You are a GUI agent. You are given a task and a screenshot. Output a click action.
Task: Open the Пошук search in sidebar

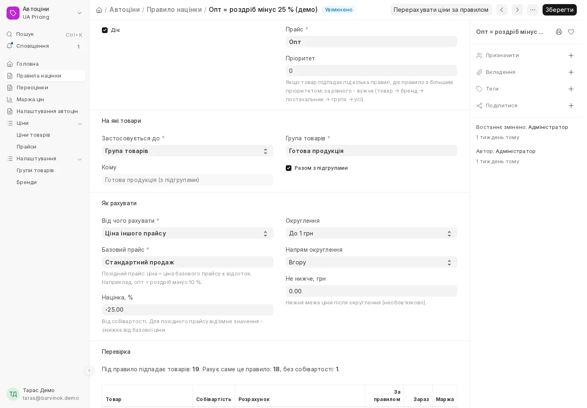(x=45, y=34)
